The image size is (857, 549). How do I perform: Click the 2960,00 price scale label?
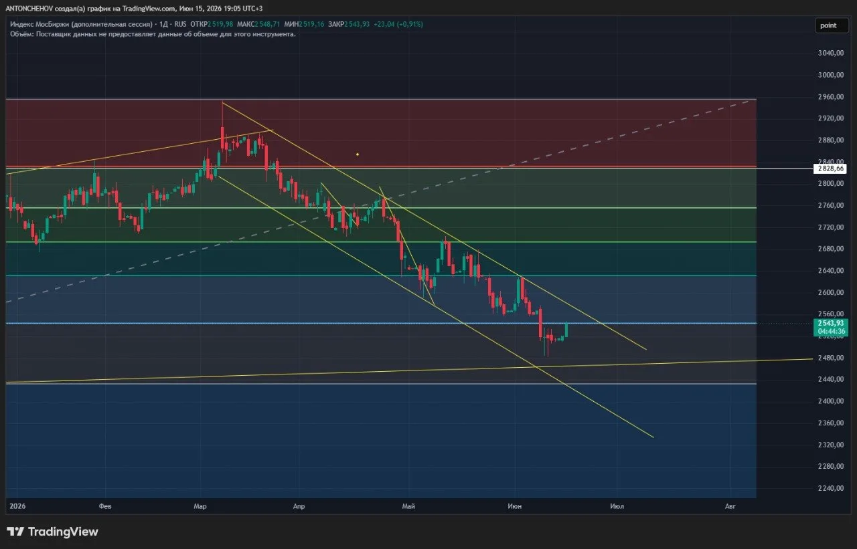coord(832,96)
